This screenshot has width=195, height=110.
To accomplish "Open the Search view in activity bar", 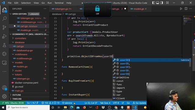I will 4,19.
